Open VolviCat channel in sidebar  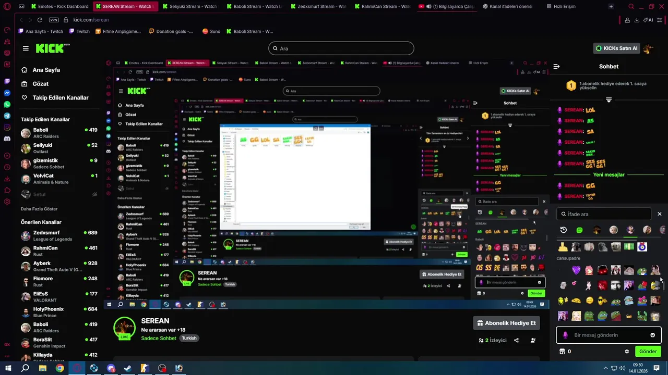[59, 179]
